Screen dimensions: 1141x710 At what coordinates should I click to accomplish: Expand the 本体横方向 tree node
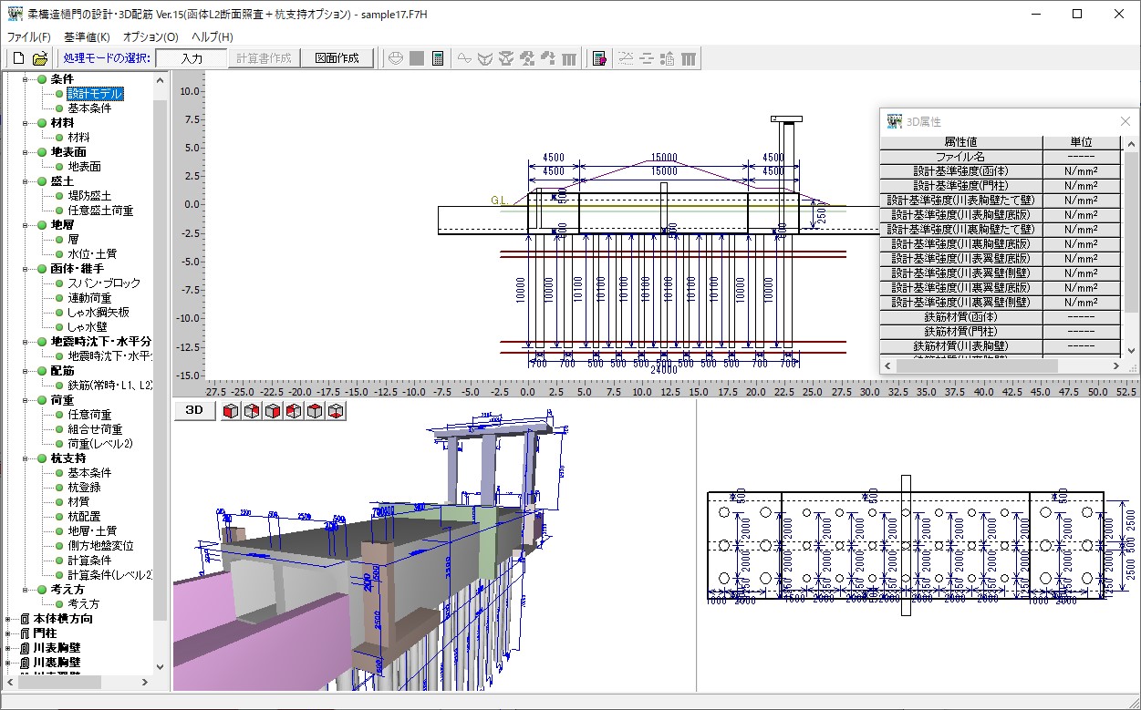[x=9, y=619]
